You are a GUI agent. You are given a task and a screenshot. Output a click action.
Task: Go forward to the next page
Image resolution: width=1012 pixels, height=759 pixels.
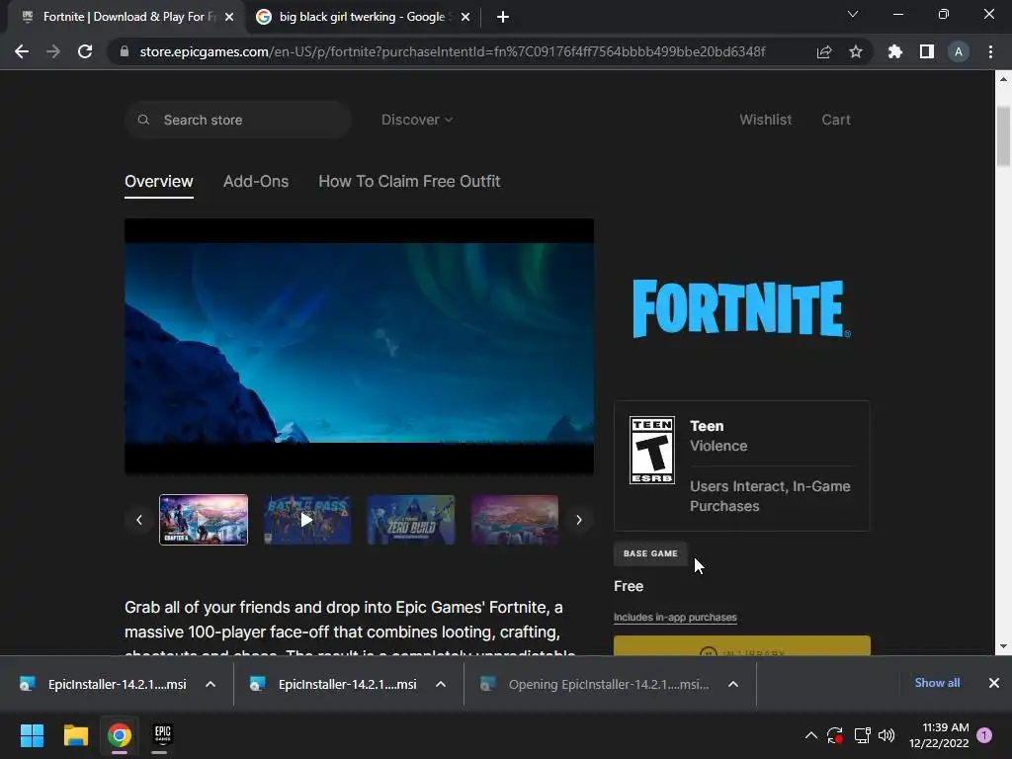tap(53, 51)
